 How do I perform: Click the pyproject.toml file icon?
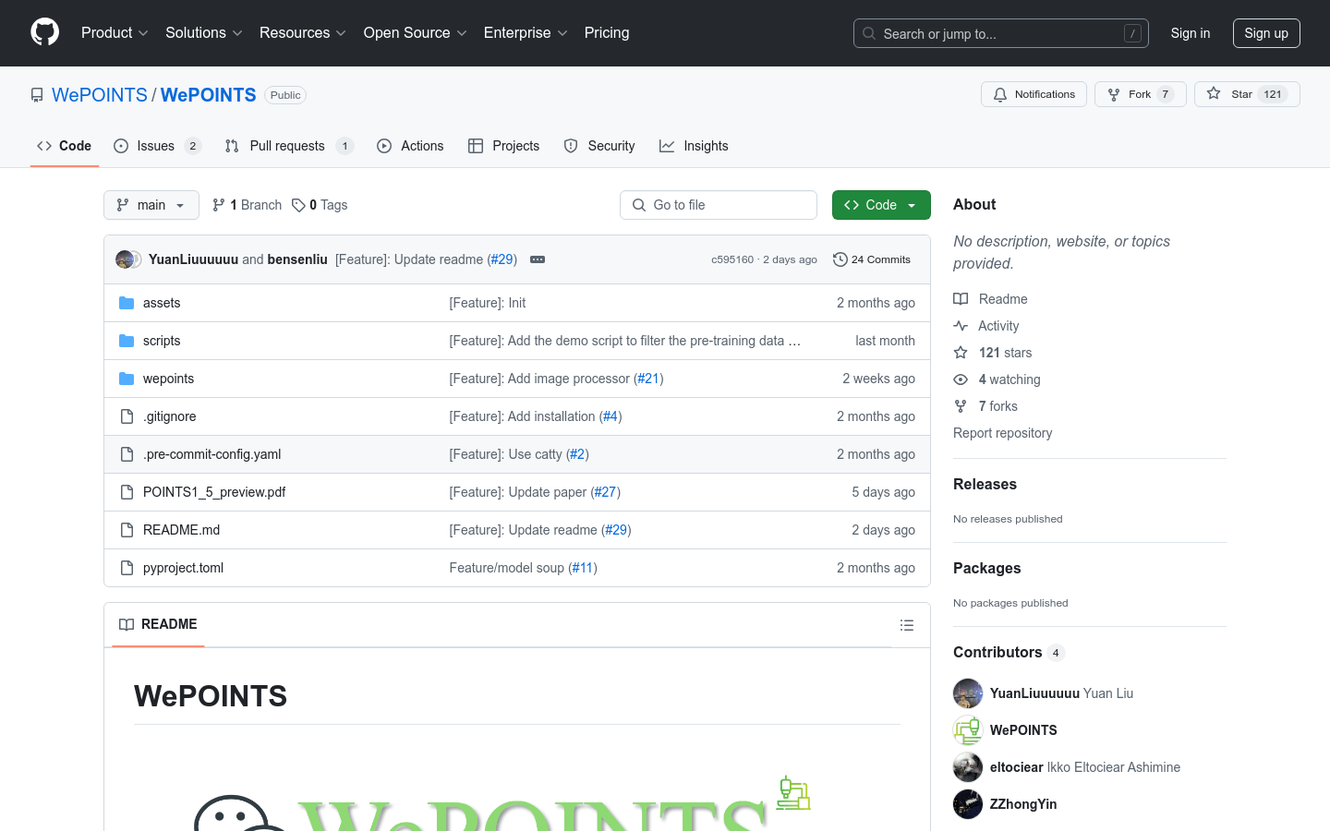[x=127, y=568]
